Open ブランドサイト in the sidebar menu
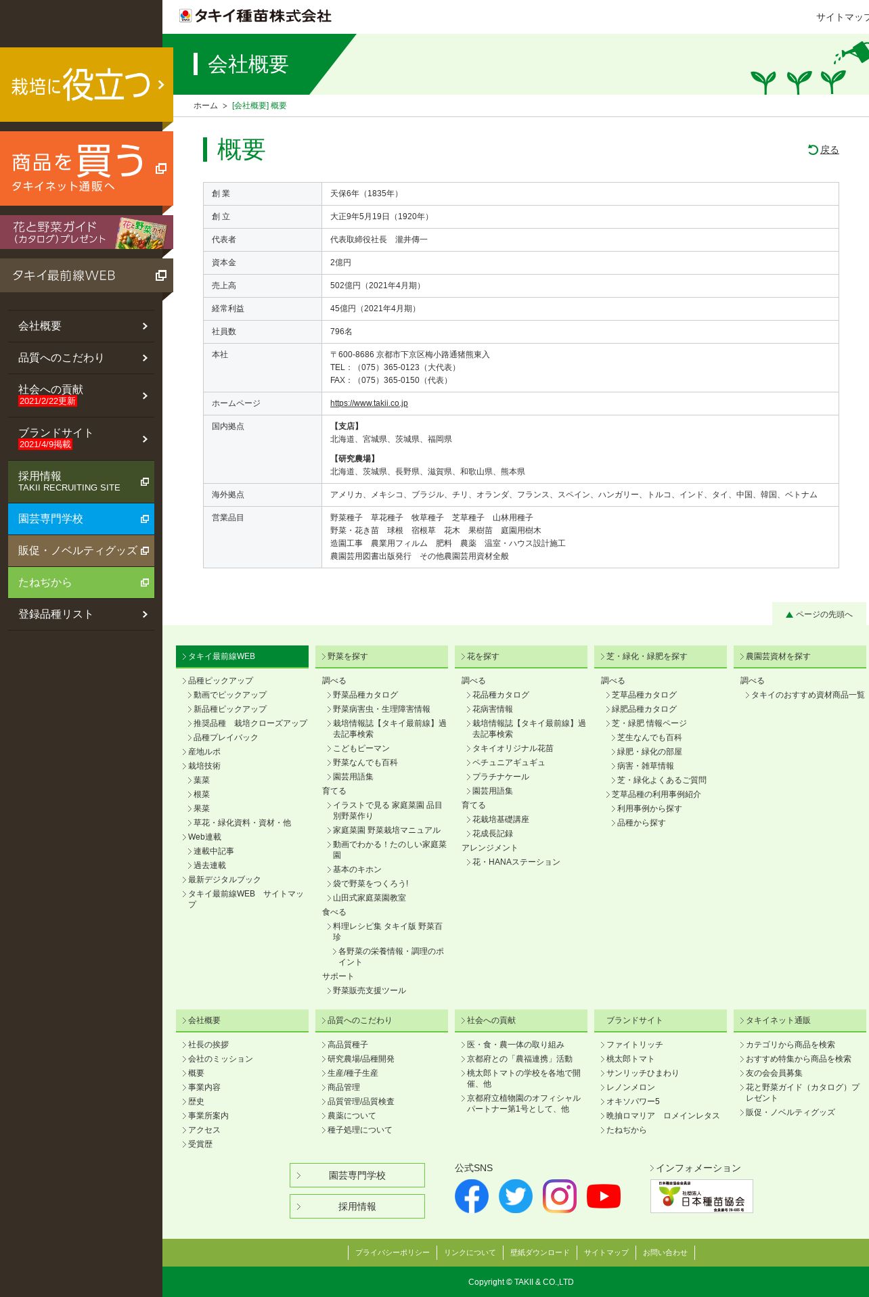Screen dimensions: 869x1297 coord(81,438)
